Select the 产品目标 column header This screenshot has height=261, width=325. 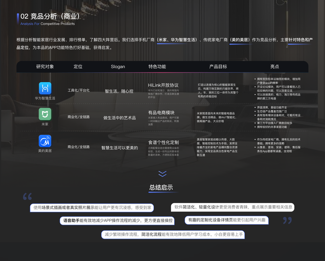point(218,67)
